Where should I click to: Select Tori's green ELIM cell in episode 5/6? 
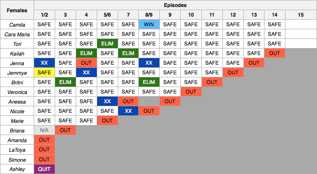click(107, 44)
